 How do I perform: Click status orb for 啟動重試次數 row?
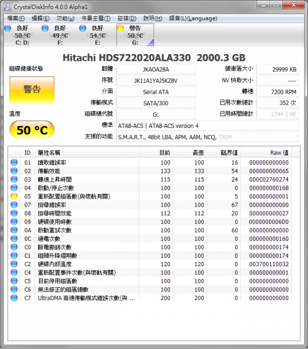(x=14, y=230)
